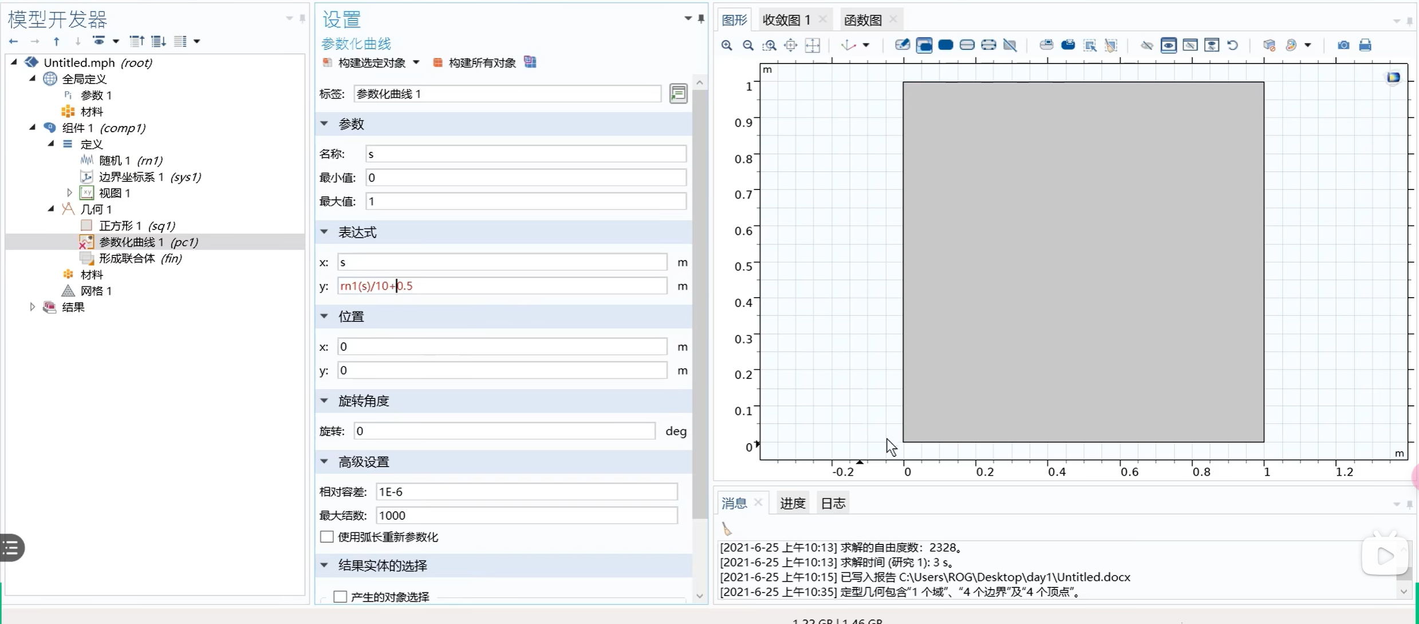Enable 使用弧长重新参数化 checkbox
The width and height of the screenshot is (1419, 624).
click(x=327, y=536)
